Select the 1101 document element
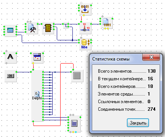The image size is (165, 137). (106, 23)
